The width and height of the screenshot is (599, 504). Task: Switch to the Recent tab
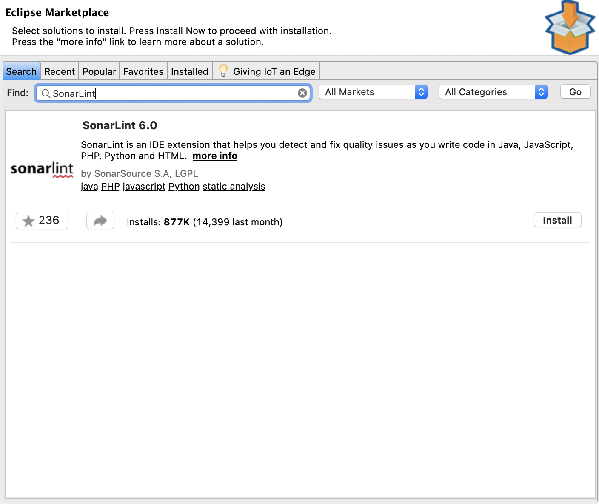60,71
